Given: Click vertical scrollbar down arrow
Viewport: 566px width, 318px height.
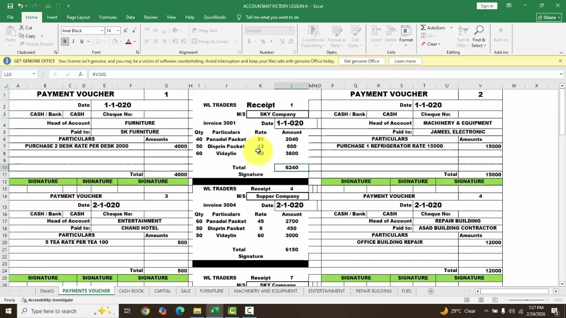Looking at the screenshot, I should tap(562, 284).
